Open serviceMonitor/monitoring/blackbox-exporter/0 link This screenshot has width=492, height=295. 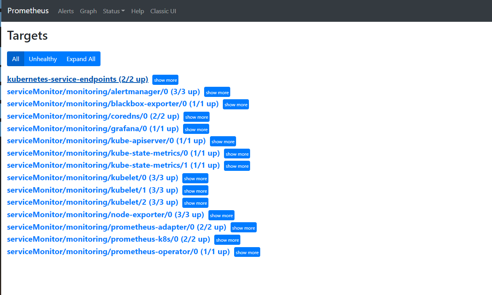(113, 104)
